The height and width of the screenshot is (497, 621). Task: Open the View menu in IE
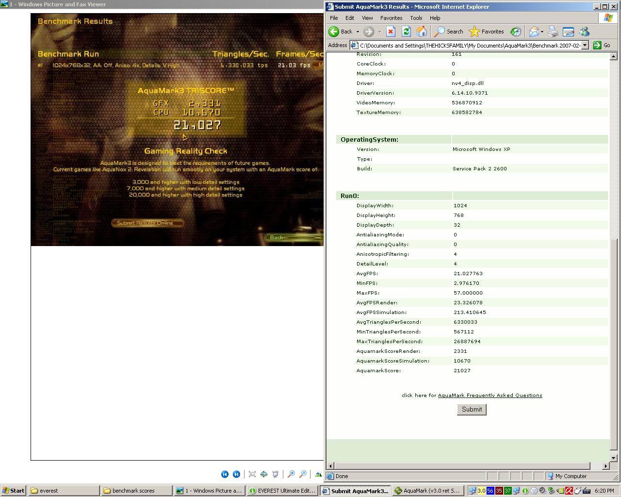point(367,18)
